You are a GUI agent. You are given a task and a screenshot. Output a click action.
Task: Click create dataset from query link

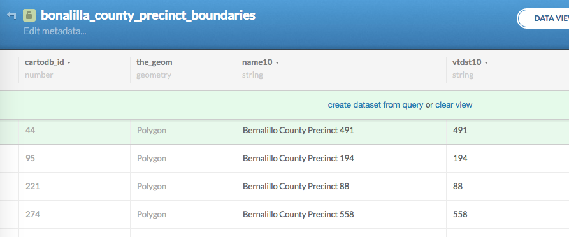[x=375, y=105]
